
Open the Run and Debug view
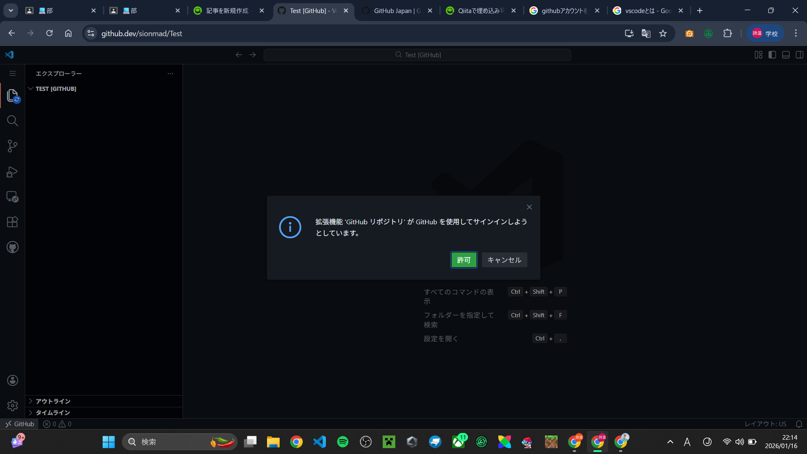click(12, 172)
